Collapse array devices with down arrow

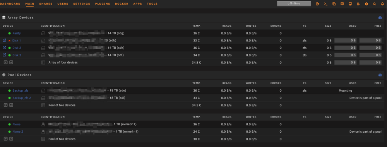pyautogui.click(x=5, y=62)
